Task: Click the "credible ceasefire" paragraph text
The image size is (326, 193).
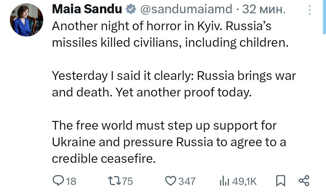Action: (169, 142)
